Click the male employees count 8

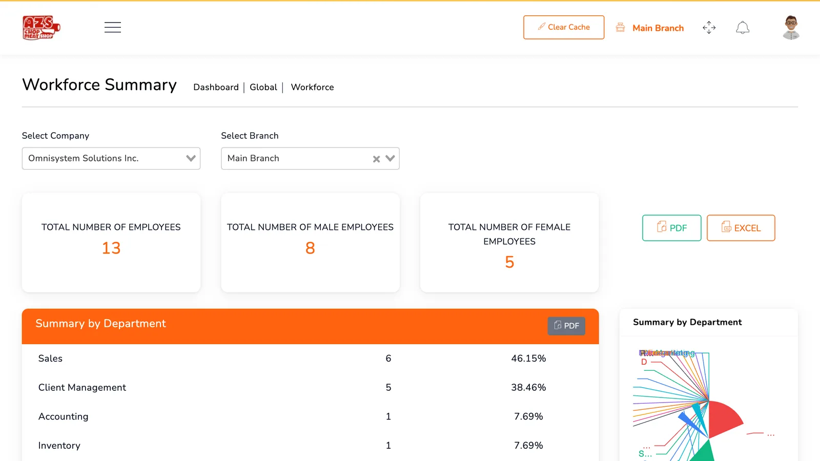tap(310, 248)
